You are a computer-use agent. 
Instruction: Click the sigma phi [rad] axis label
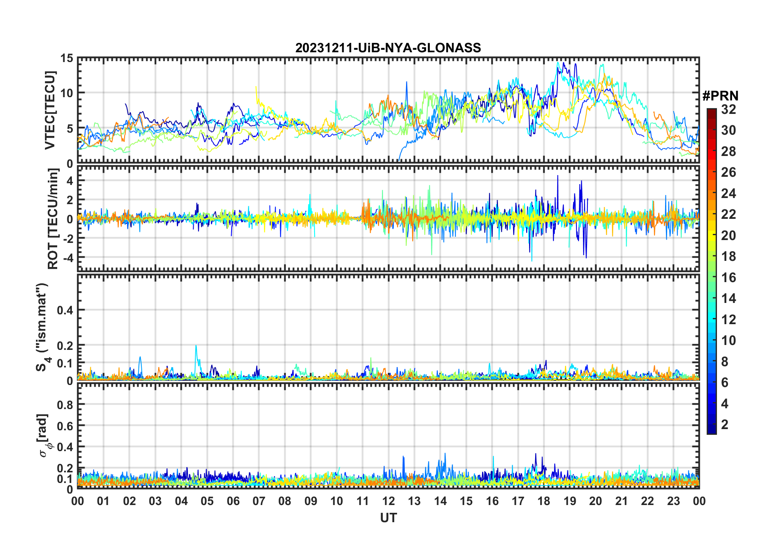(x=44, y=436)
